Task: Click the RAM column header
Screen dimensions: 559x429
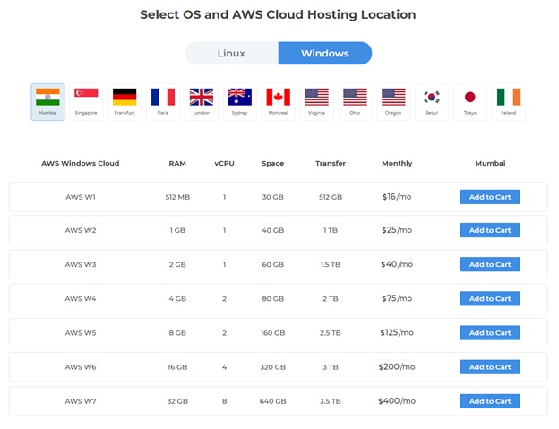Action: click(177, 163)
